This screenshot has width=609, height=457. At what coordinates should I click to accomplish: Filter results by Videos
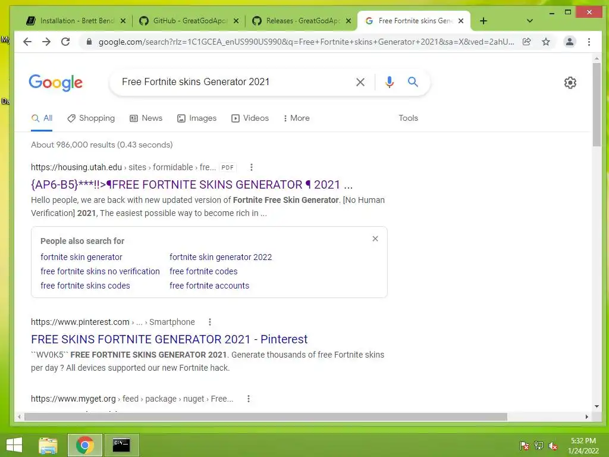point(250,118)
